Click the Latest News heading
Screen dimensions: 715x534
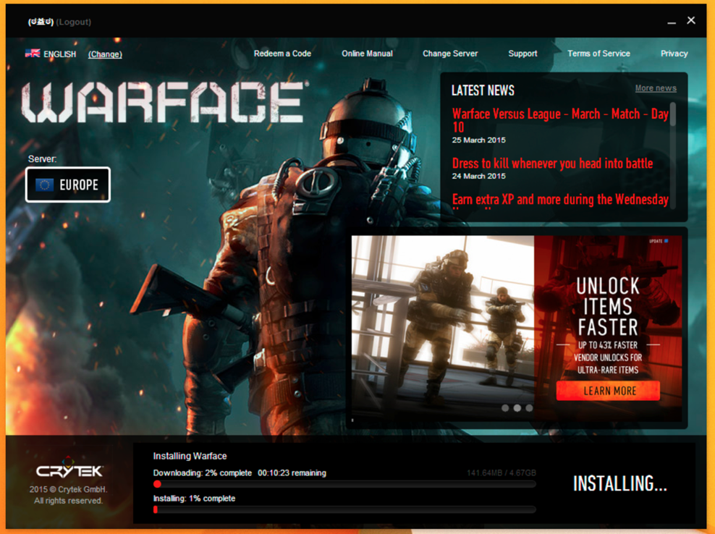[483, 90]
